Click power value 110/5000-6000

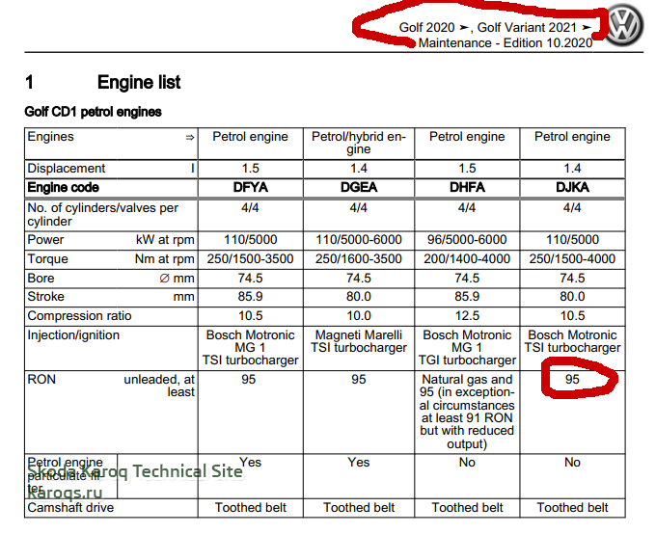click(359, 240)
